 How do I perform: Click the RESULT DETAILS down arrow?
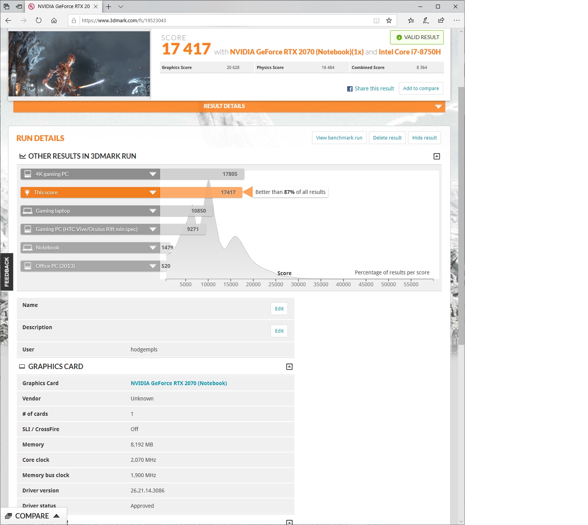click(x=438, y=107)
